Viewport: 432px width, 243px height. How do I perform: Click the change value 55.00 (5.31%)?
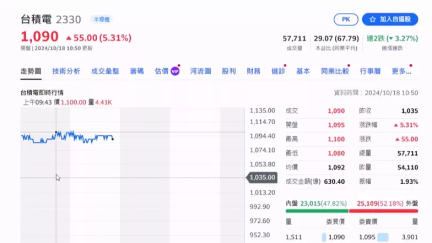pos(99,38)
